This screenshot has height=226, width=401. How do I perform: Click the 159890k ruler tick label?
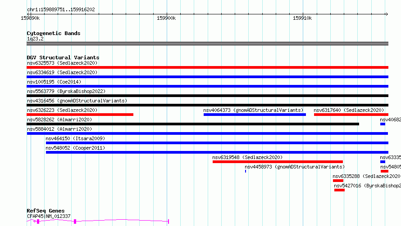(30, 18)
